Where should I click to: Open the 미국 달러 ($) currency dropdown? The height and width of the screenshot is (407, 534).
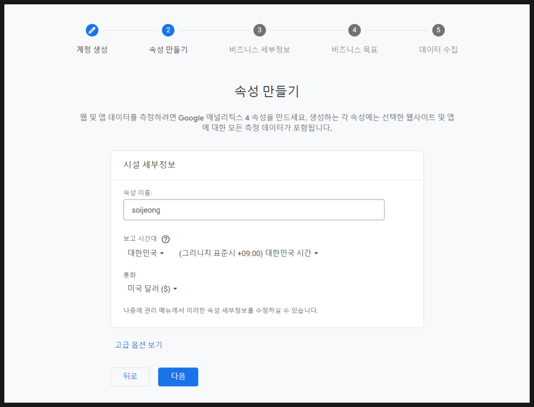click(153, 289)
